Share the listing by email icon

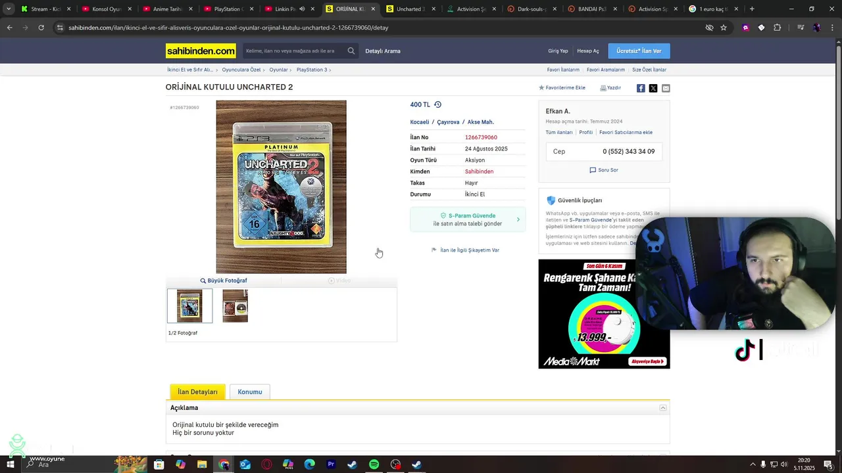pyautogui.click(x=666, y=88)
